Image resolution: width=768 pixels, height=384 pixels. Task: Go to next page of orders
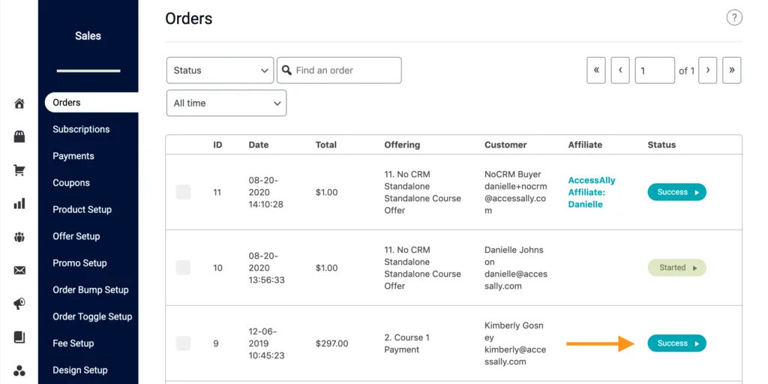pos(708,70)
